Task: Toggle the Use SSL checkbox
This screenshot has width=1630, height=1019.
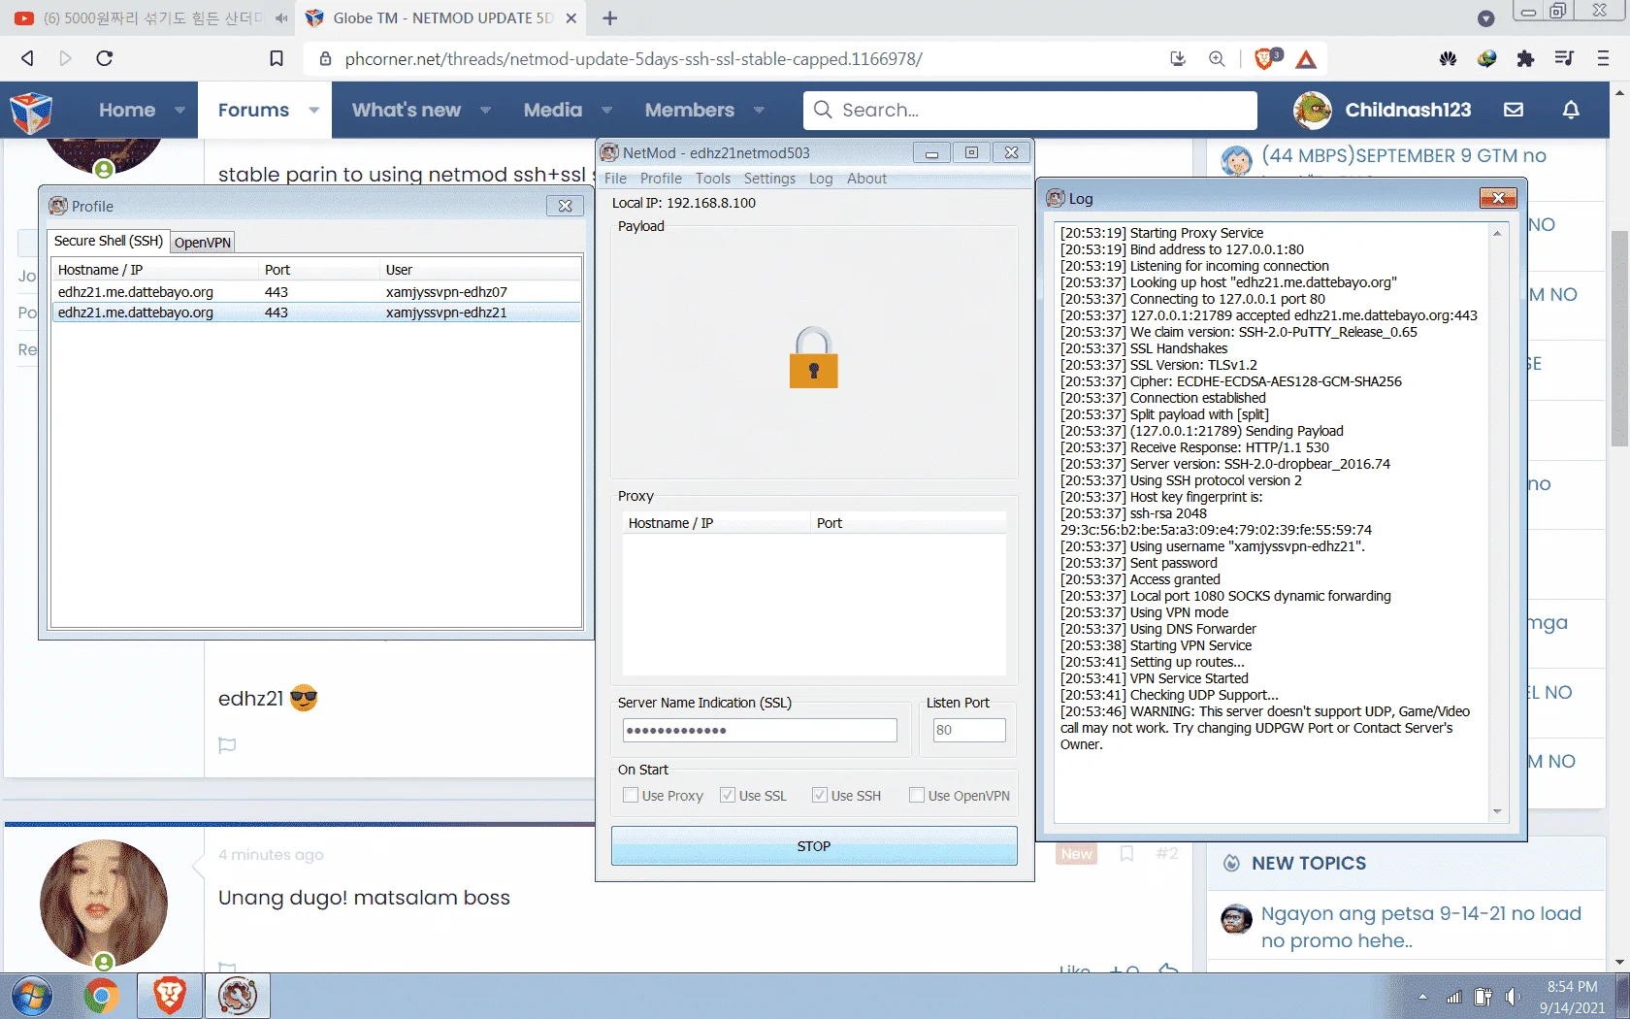Action: point(728,795)
